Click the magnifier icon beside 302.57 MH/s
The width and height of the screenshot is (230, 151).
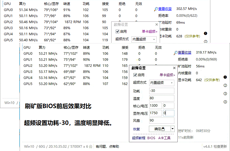pyautogui.click(x=156, y=9)
